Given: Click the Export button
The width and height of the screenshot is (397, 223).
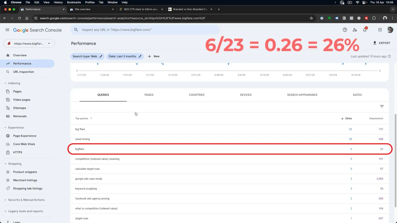Looking at the screenshot, I should [x=381, y=43].
